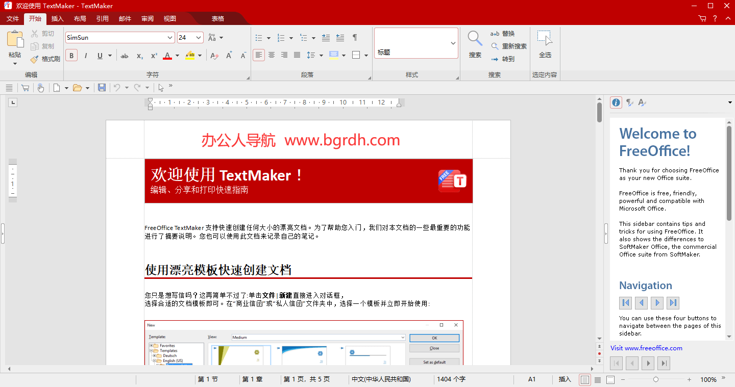735x387 pixels.
Task: Switch to the 插入 ribbon tab
Action: 57,18
